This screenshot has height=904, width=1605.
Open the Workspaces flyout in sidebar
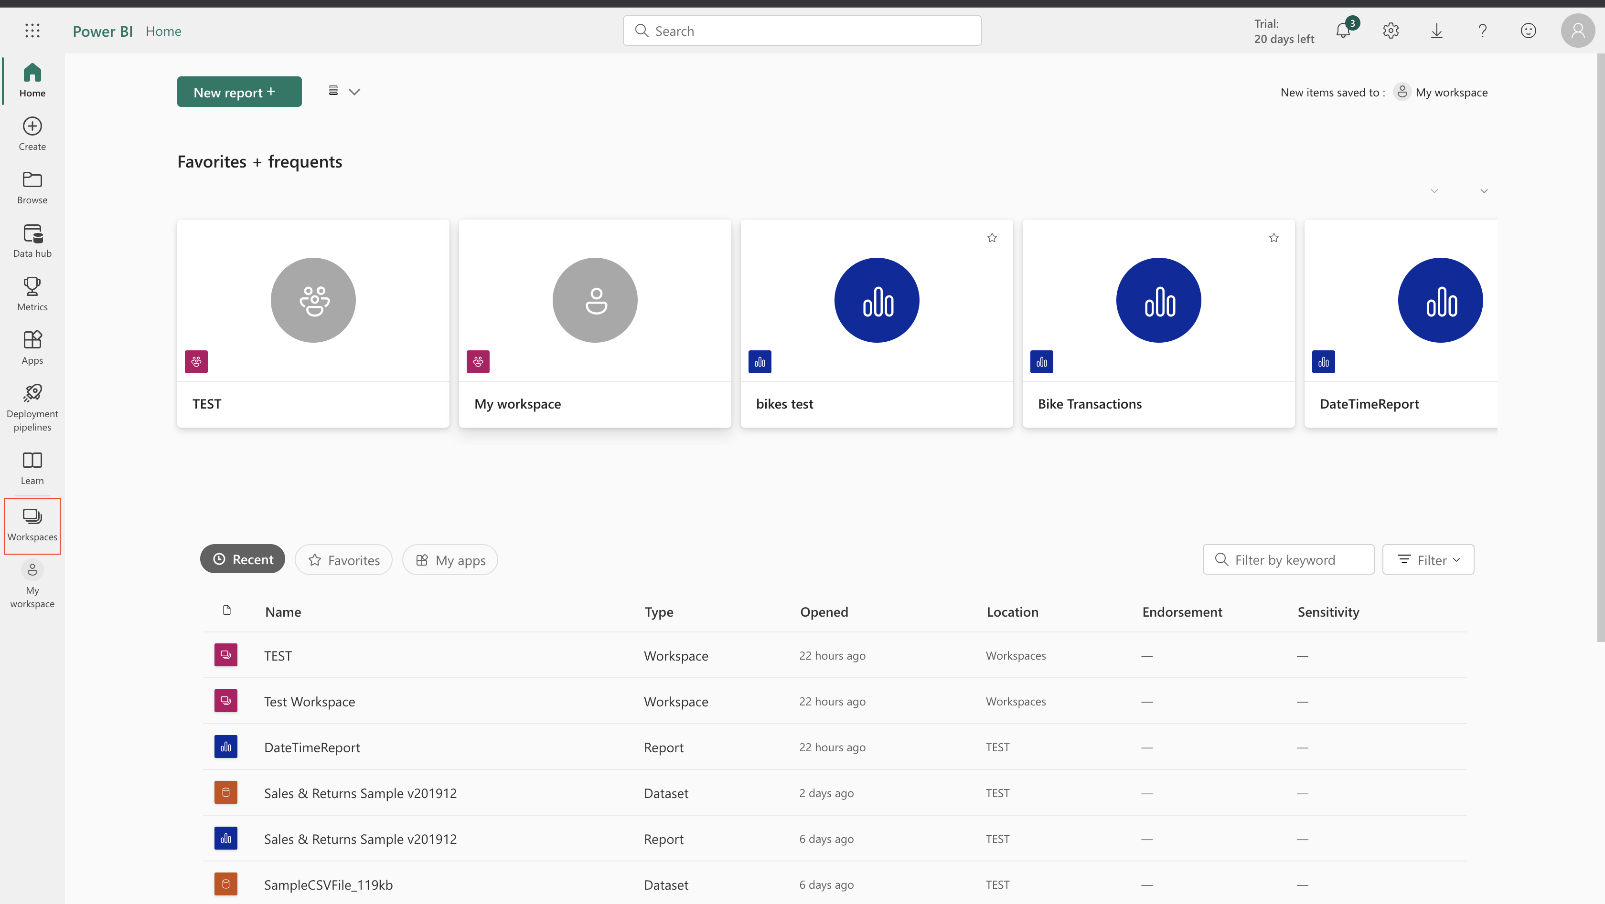pos(32,526)
